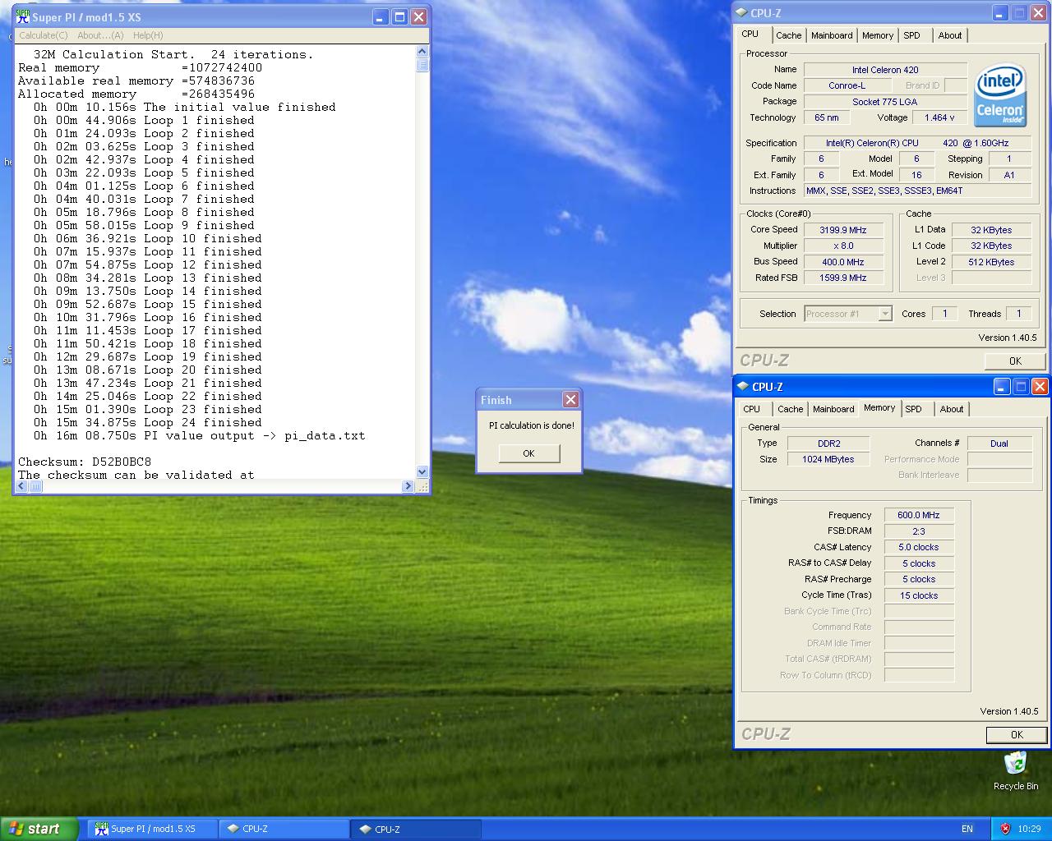Click the Package Socket 775 LGA field
This screenshot has height=841, width=1052.
click(885, 102)
